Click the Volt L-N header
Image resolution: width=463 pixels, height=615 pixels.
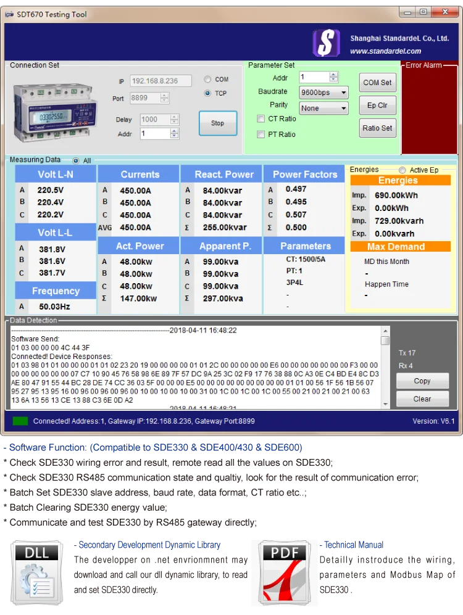[56, 174]
